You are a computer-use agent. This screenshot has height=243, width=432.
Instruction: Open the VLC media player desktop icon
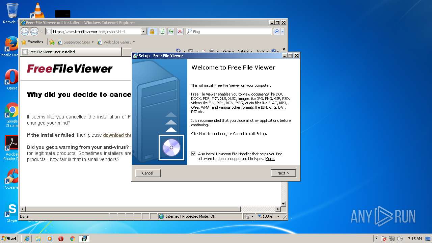point(37,10)
